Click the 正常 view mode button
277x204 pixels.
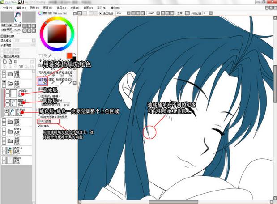pos(180,13)
